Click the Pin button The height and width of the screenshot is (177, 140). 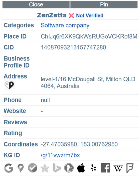104,4
